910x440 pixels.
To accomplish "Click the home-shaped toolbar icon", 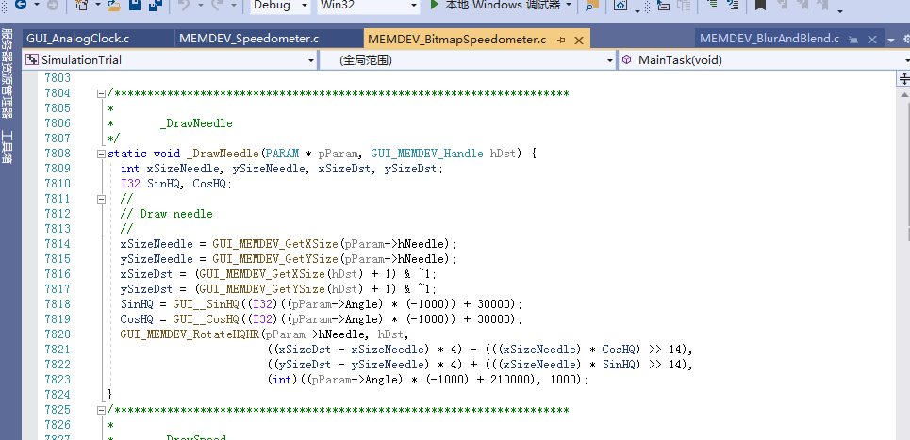I will tap(620, 5).
